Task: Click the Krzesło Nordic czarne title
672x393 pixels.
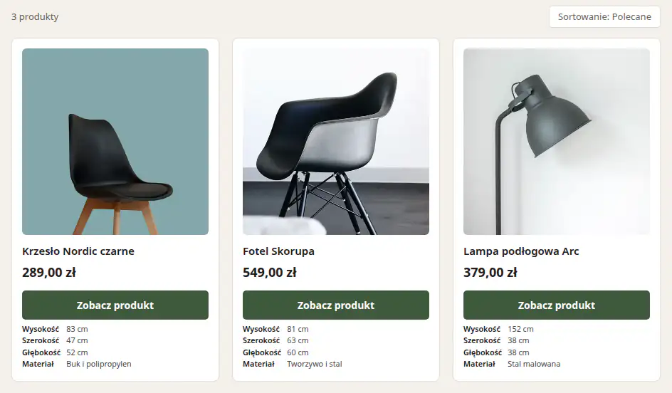Action: [x=78, y=251]
